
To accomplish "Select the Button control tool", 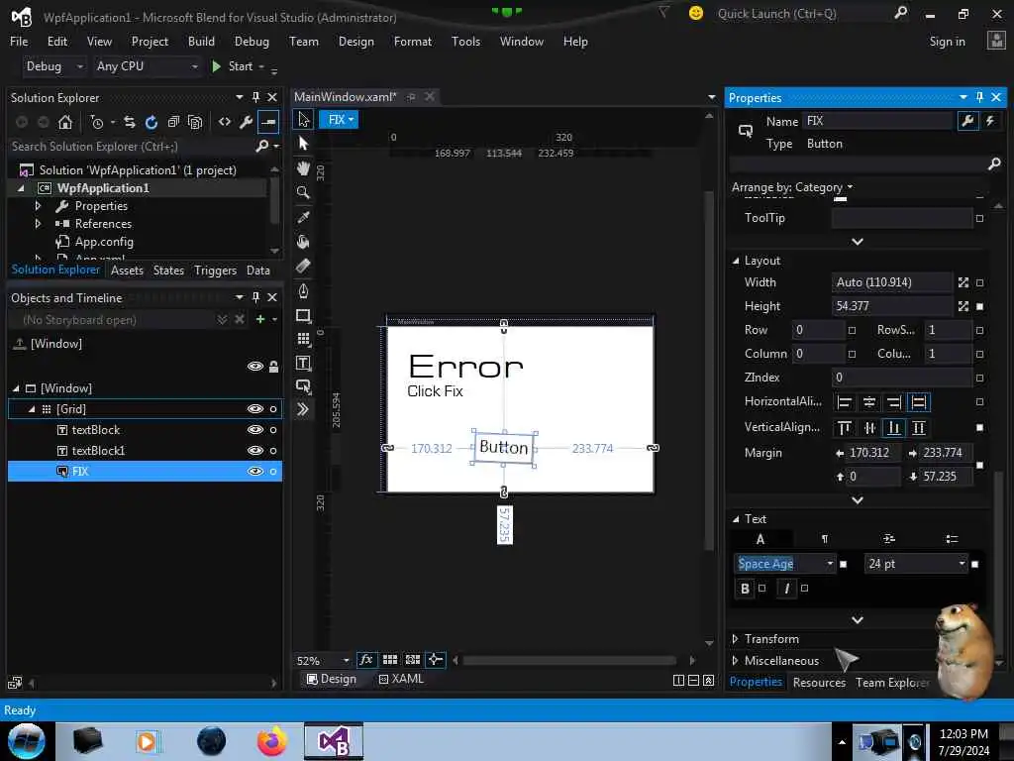I will click(303, 386).
